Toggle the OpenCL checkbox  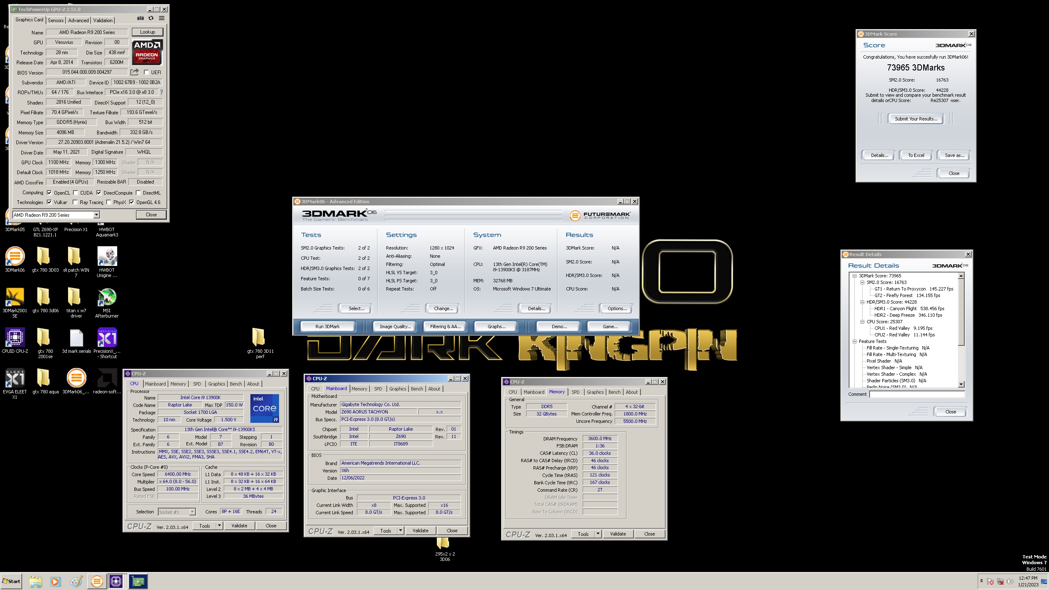pyautogui.click(x=49, y=193)
